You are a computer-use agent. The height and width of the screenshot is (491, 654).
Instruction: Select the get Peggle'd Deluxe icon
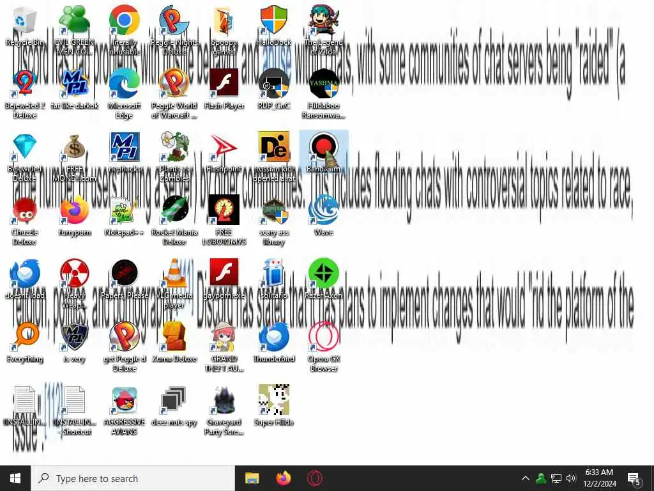point(125,338)
